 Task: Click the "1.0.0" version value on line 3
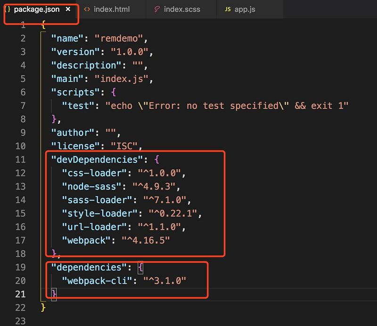[x=130, y=52]
